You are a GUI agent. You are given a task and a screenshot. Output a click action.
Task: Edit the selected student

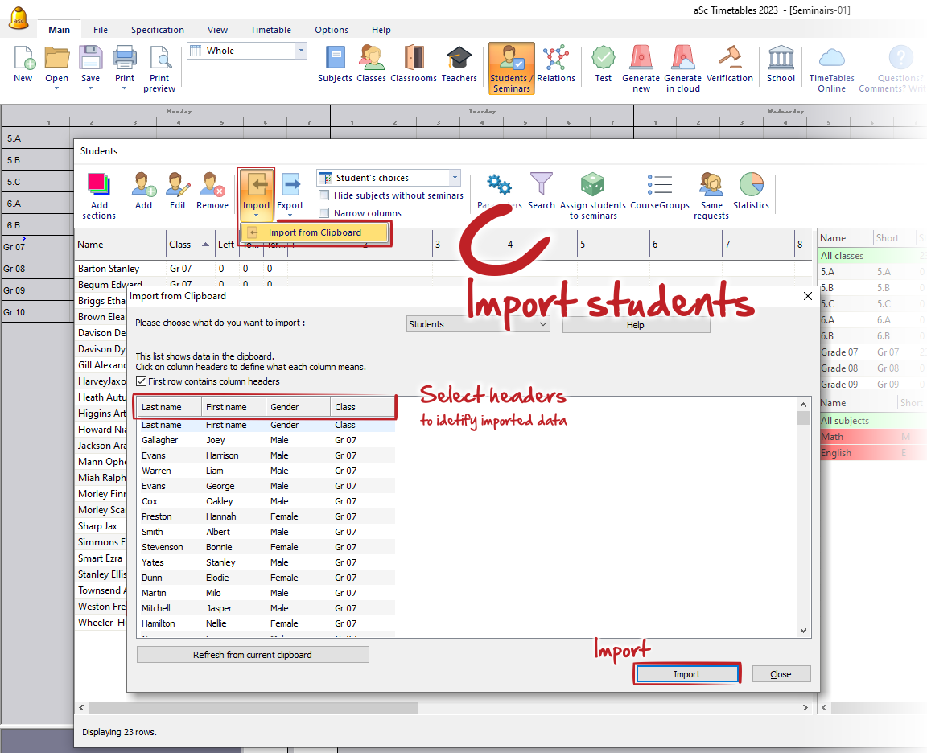[x=178, y=191]
